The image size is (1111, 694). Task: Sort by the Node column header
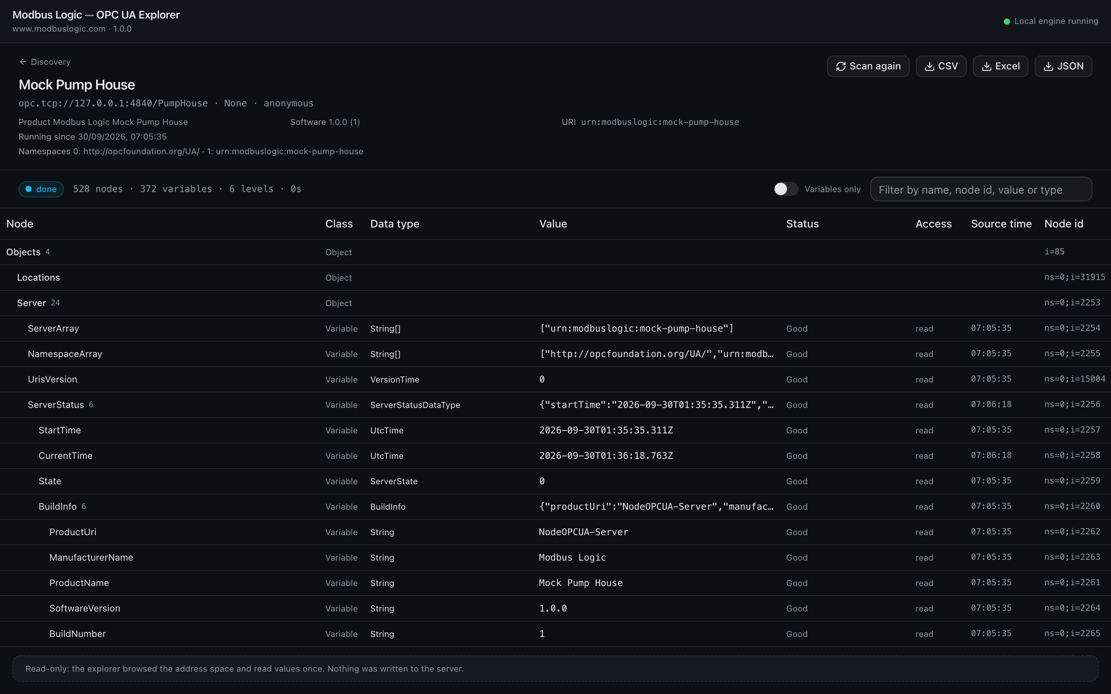(x=20, y=224)
